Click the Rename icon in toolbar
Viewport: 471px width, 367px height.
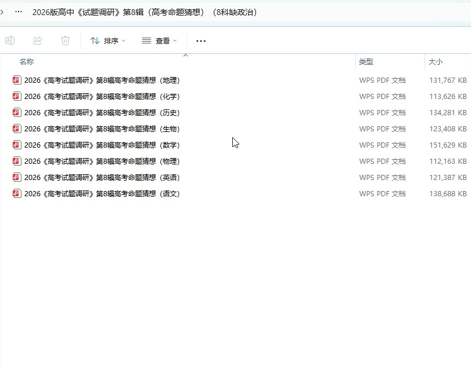coord(10,41)
